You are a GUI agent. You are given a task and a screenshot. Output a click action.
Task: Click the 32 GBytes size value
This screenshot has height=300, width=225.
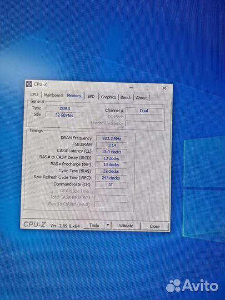64,115
